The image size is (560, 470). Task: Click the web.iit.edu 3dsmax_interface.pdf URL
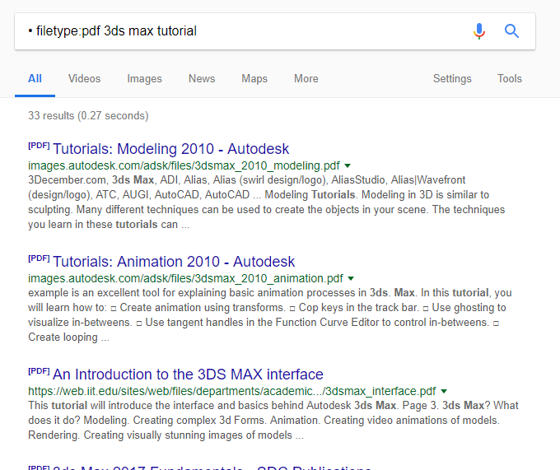pyautogui.click(x=232, y=391)
